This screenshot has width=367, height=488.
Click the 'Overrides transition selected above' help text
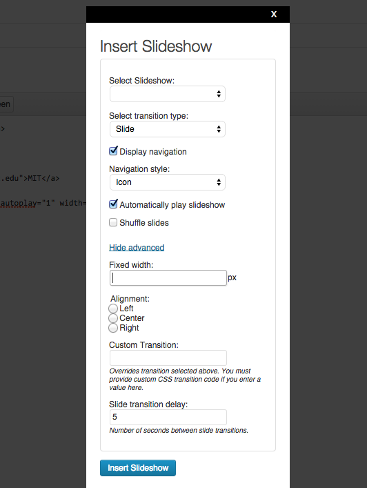[x=185, y=380]
